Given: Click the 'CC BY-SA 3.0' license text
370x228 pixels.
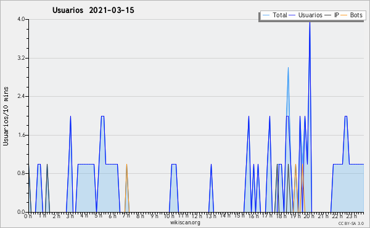Looking at the screenshot, I should (351, 224).
